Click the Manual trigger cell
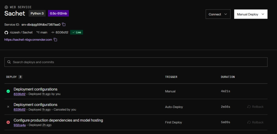Screen dimensions: 277x134 [x=170, y=91]
